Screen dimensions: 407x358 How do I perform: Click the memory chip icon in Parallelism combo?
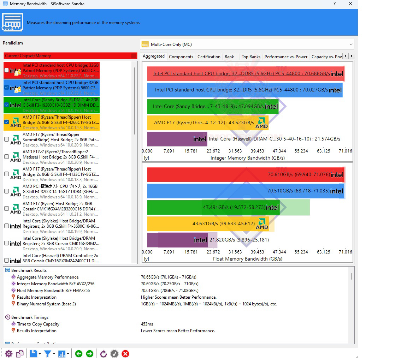tap(145, 44)
